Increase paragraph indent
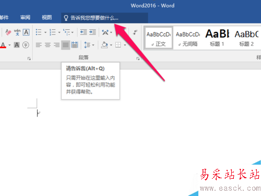 92,32
